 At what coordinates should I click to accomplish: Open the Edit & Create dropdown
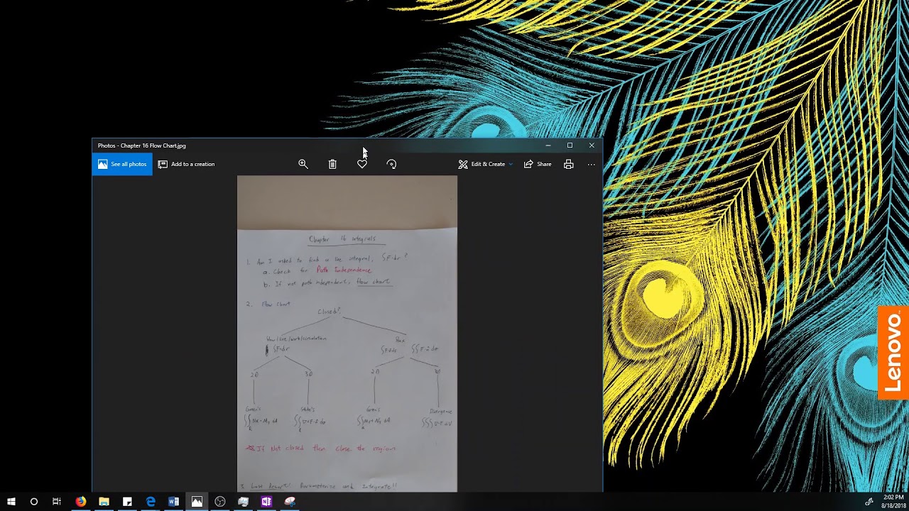click(486, 164)
